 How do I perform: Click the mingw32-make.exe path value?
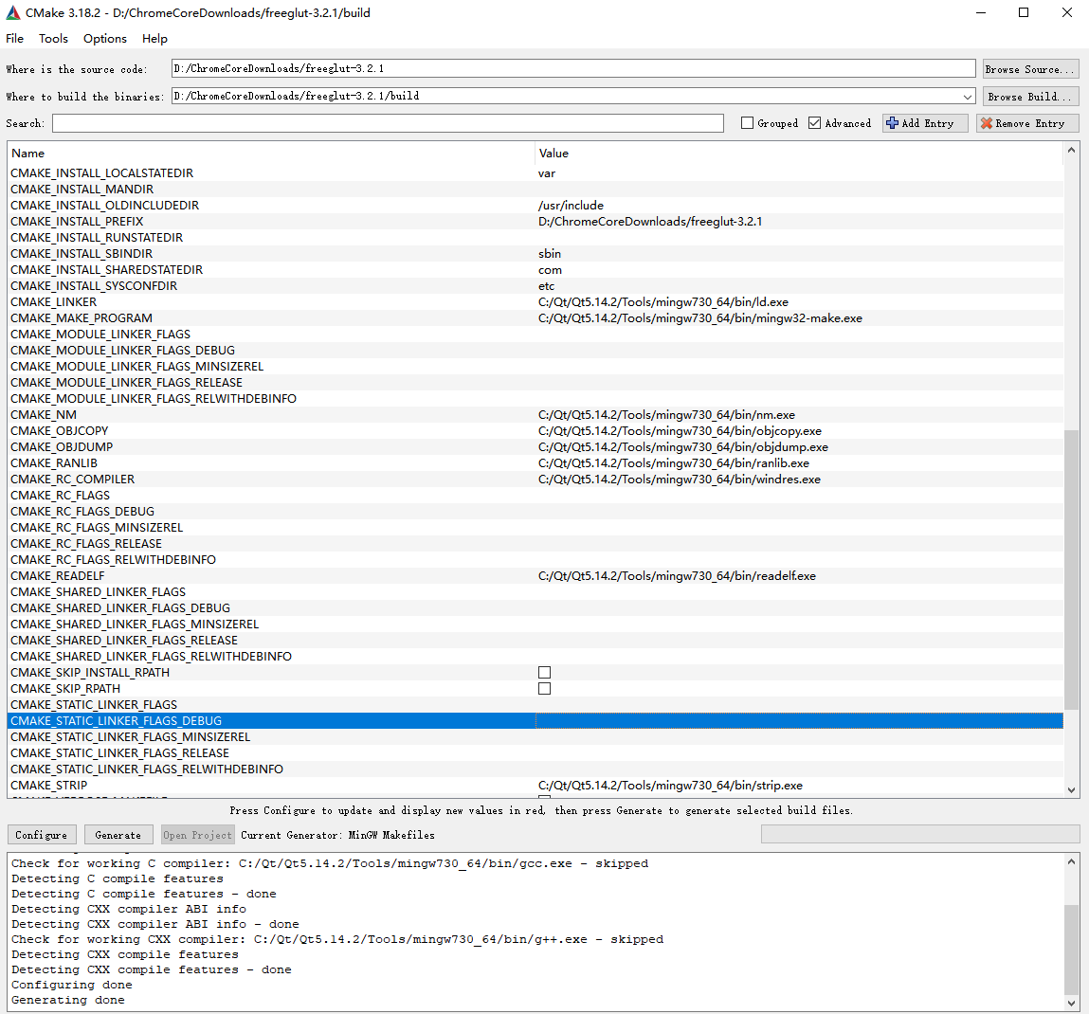click(x=700, y=318)
